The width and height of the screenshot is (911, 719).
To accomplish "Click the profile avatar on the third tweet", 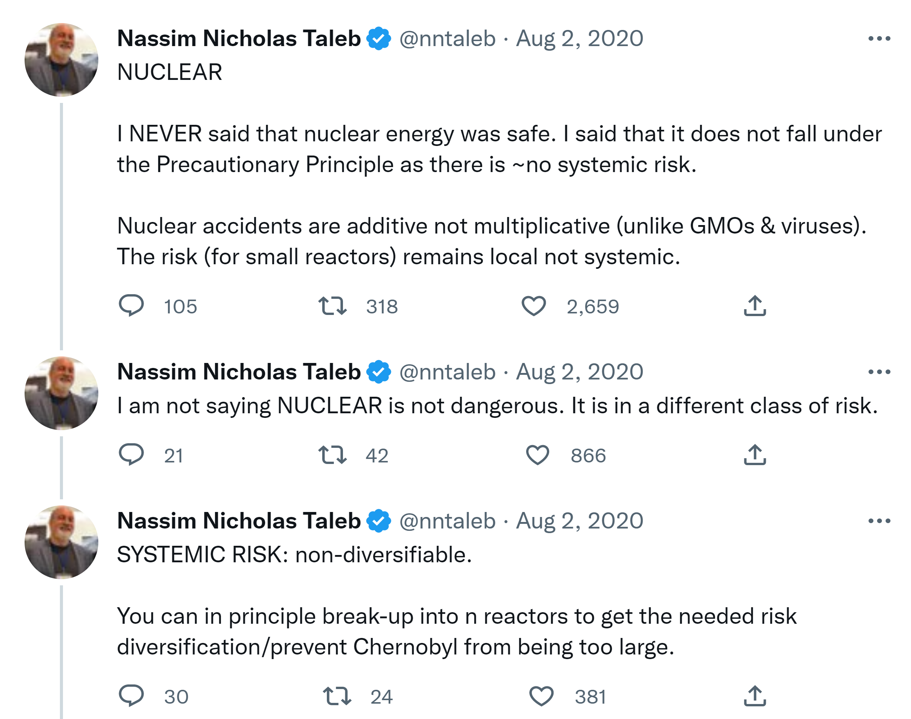I will pyautogui.click(x=61, y=542).
